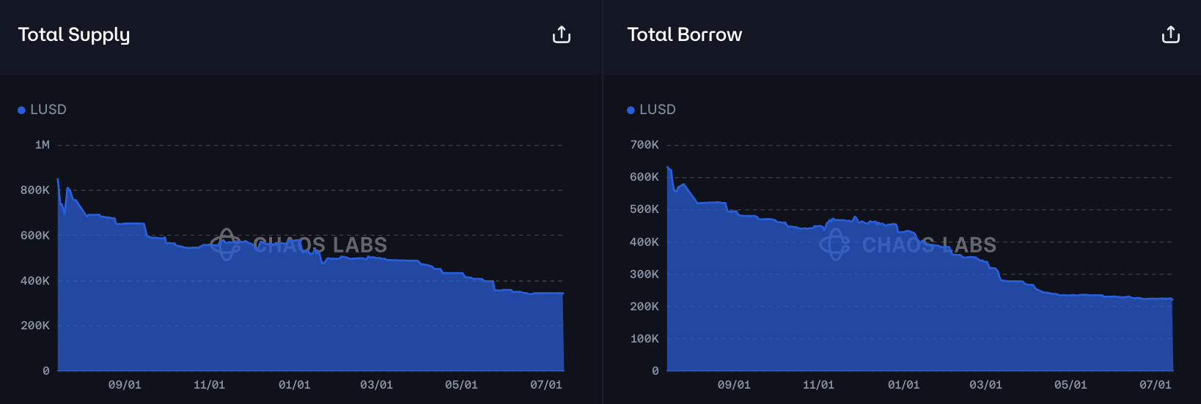This screenshot has height=404, width=1201.
Task: Click the blue LUSD legend dot under Total Supply
Action: click(21, 110)
